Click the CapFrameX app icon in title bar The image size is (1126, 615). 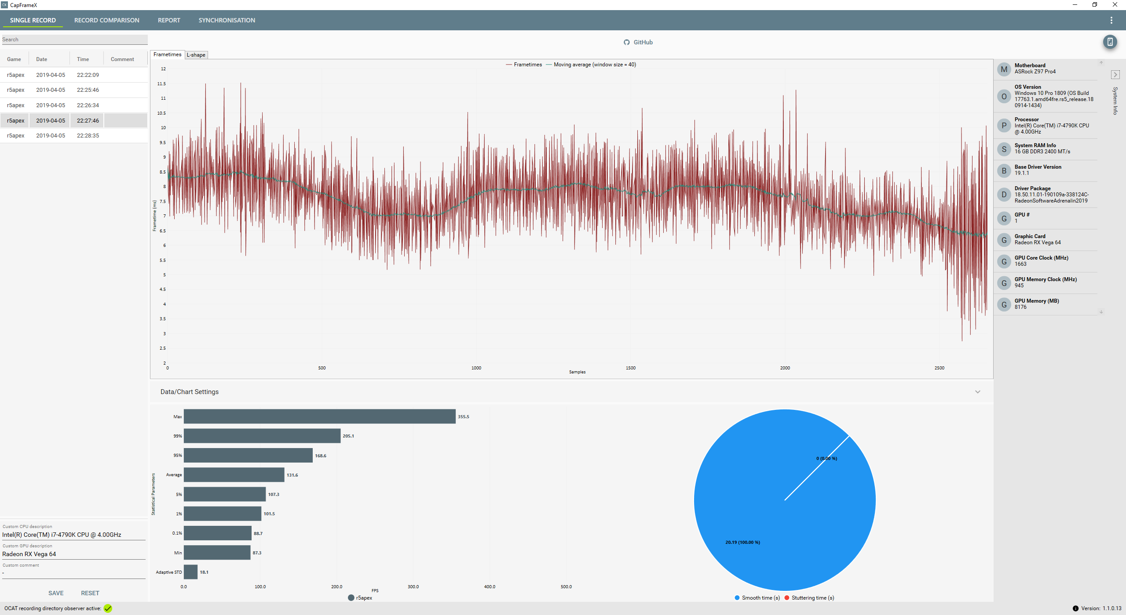click(4, 5)
